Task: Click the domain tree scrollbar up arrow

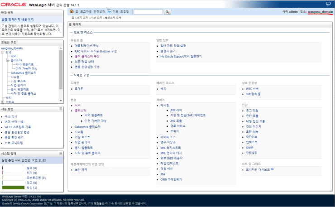Action: point(61,48)
